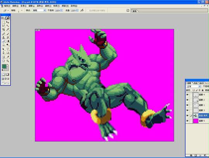This screenshot has width=209, height=158.
Task: Select the Brush tool
Action: (x=8, y=34)
